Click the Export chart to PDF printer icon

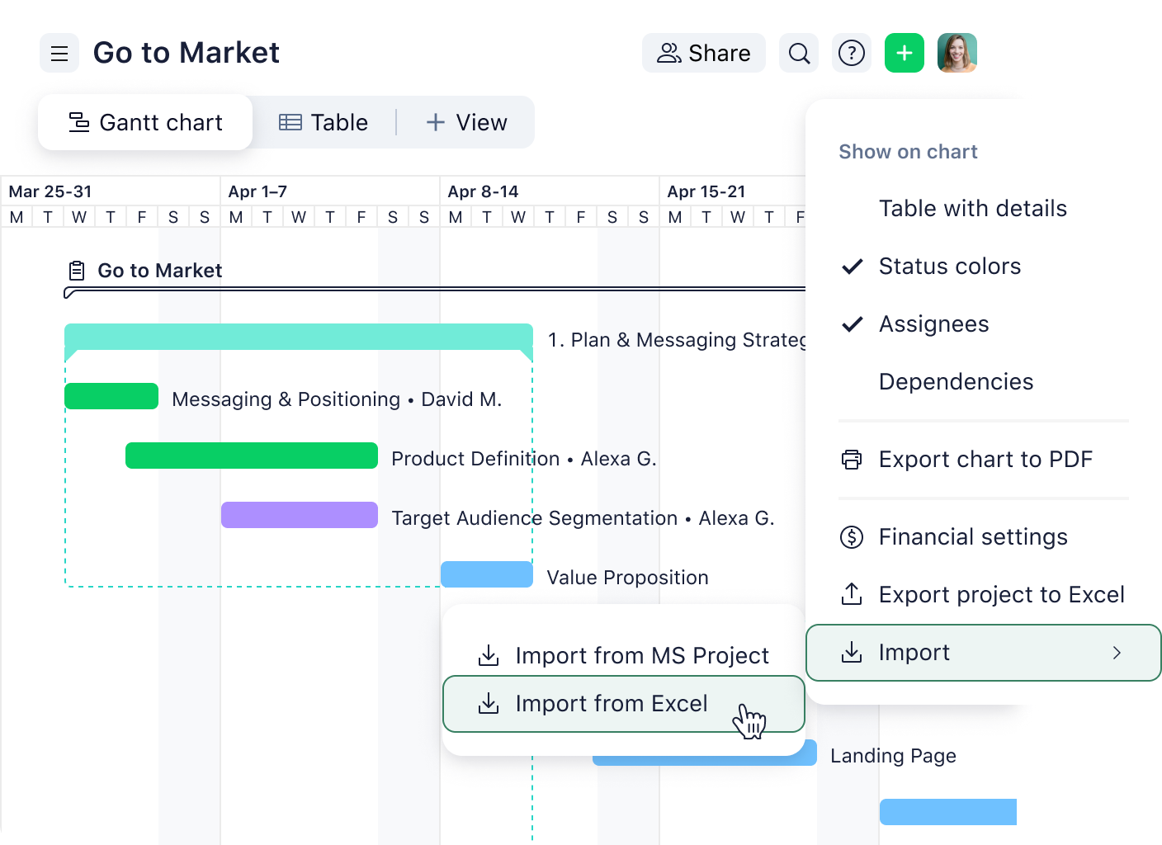click(x=850, y=460)
